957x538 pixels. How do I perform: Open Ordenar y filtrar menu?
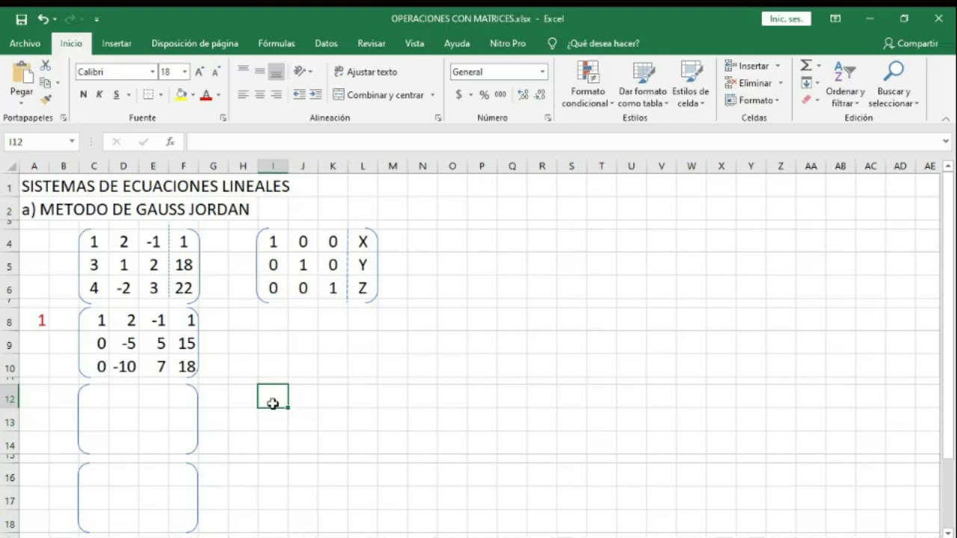tap(845, 84)
